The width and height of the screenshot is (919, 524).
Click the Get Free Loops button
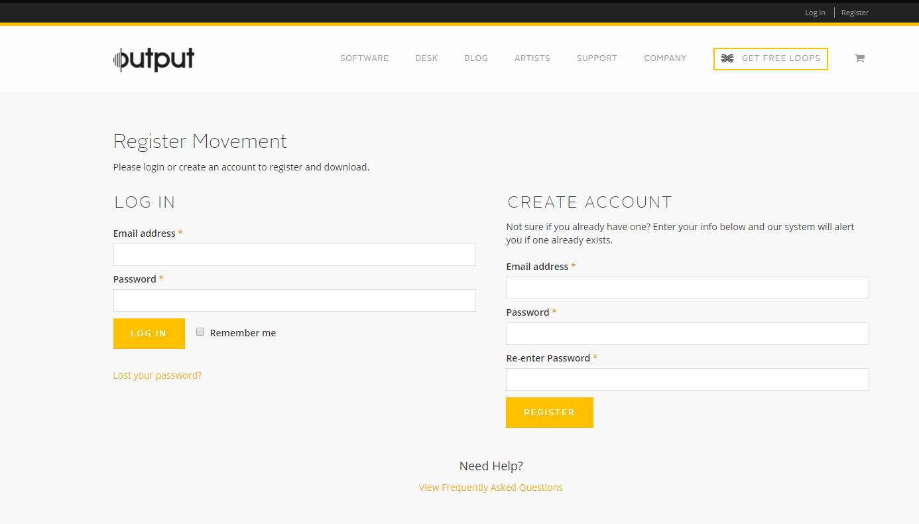coord(770,58)
